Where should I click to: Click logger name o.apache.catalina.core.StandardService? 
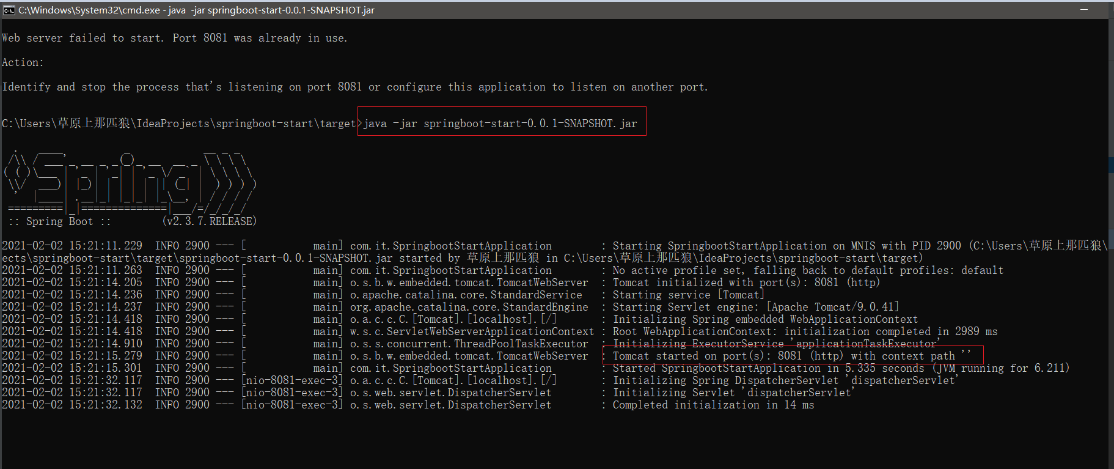coord(466,295)
